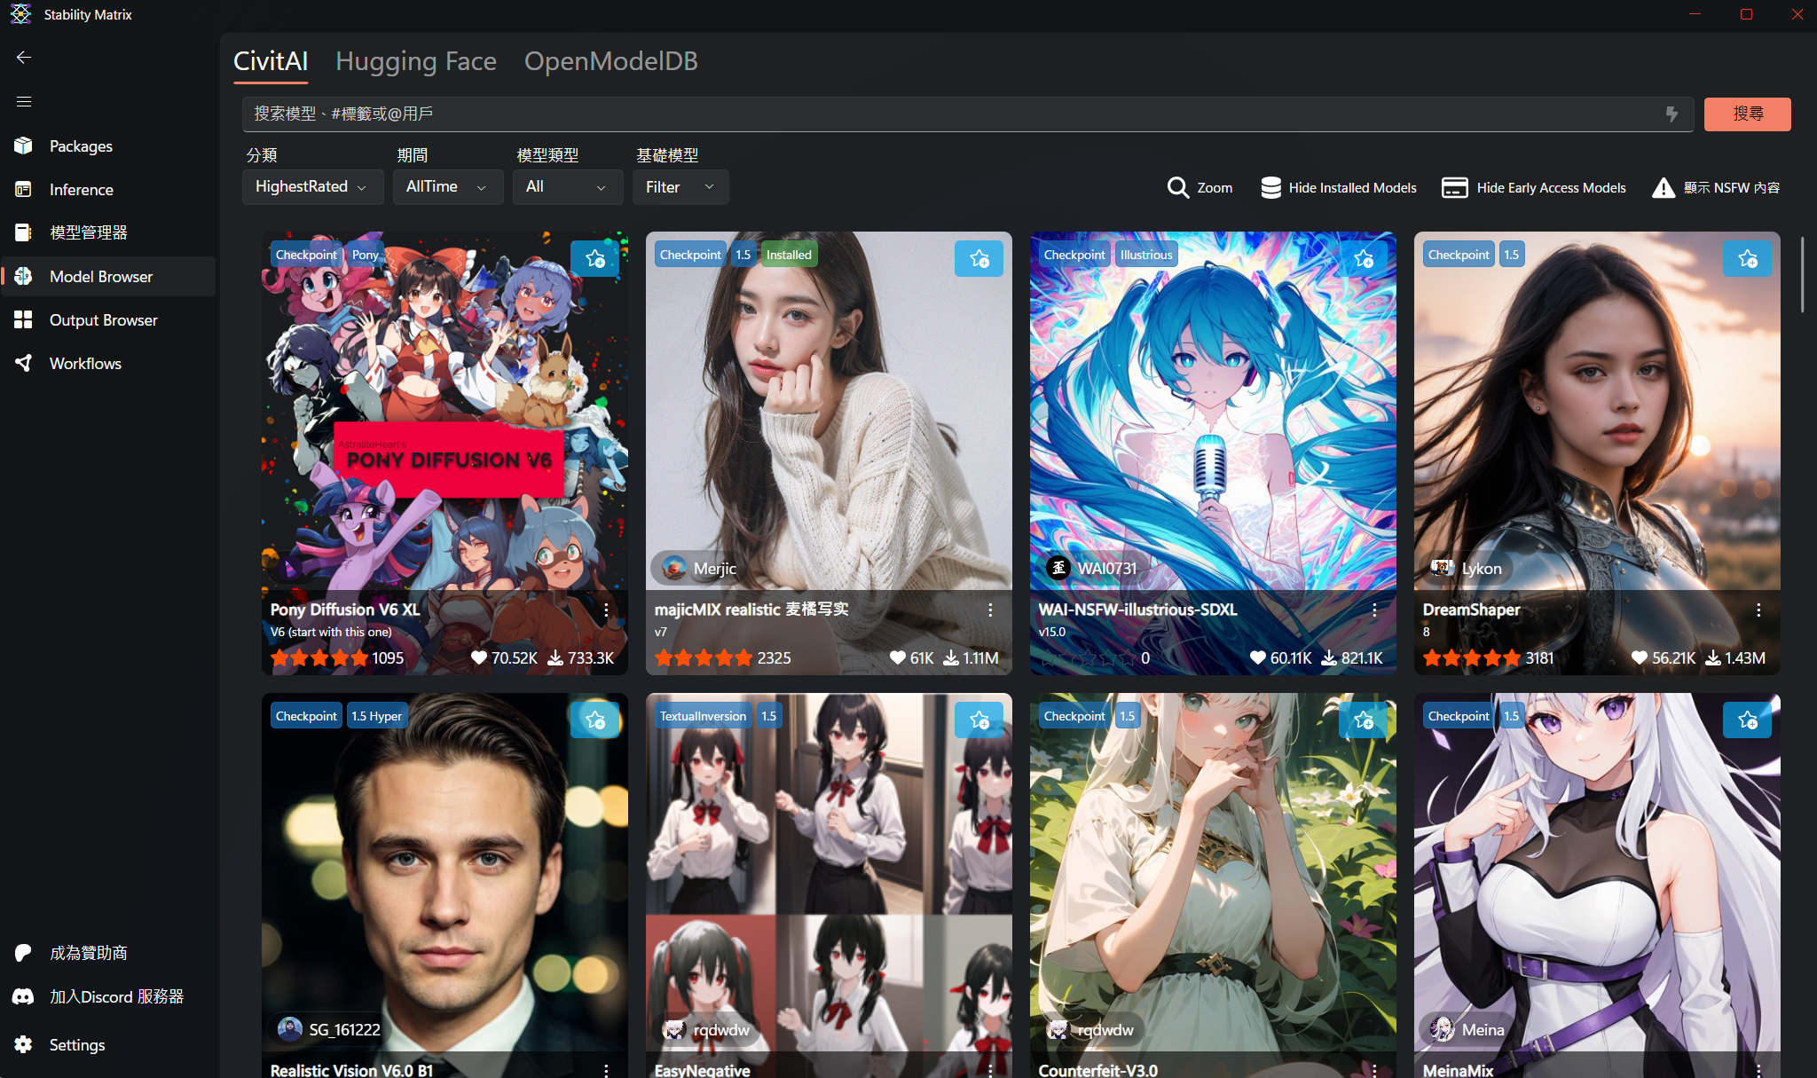Expand the HighestRated sort dropdown

click(x=311, y=187)
